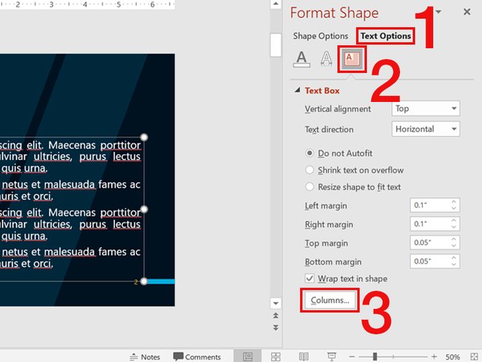The image size is (482, 362).
Task: Select Do not Autofit option
Action: (310, 153)
